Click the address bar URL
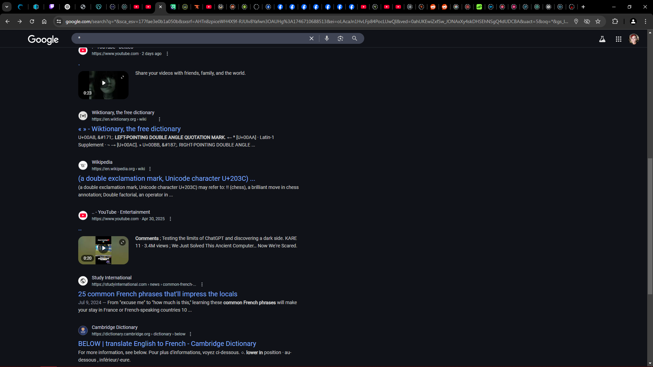 pos(316,21)
